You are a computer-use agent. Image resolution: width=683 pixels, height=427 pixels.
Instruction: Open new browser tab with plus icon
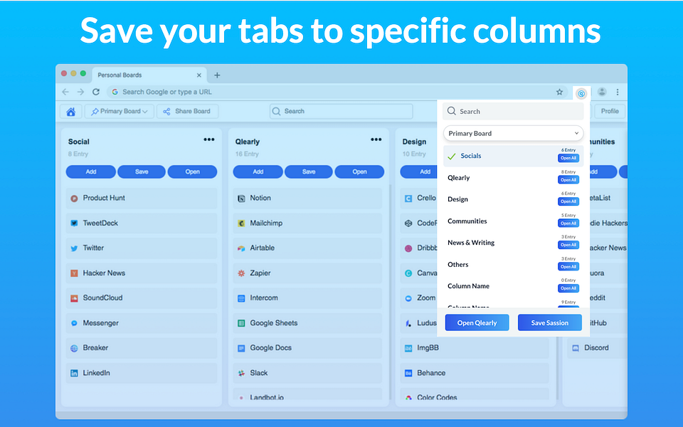pyautogui.click(x=217, y=75)
